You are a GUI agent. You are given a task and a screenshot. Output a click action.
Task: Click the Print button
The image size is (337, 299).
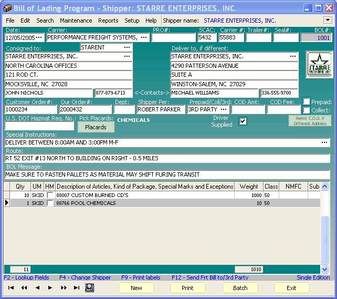(187, 288)
